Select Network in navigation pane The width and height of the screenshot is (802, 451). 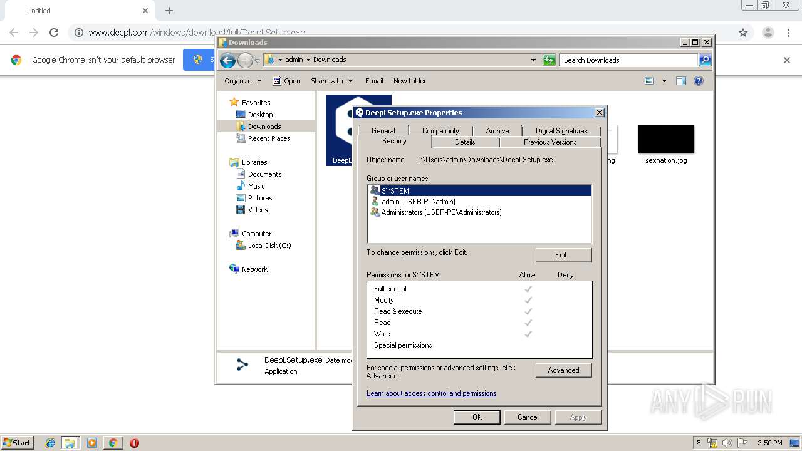pyautogui.click(x=254, y=269)
